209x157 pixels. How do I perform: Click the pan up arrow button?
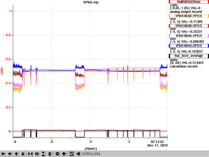click(16, 154)
